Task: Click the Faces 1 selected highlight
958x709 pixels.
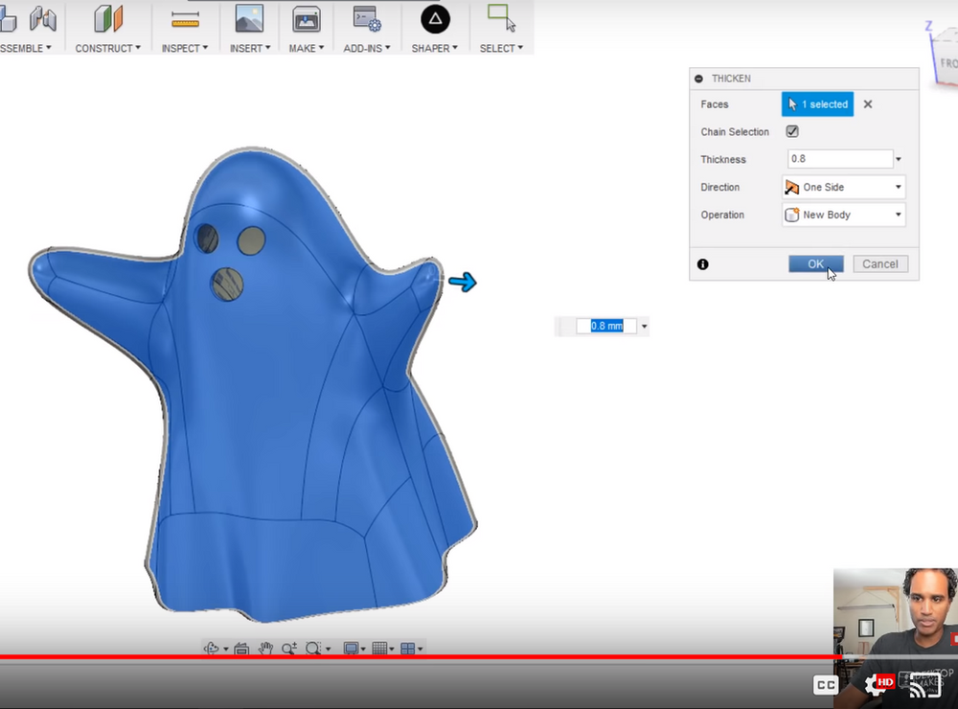Action: point(817,103)
